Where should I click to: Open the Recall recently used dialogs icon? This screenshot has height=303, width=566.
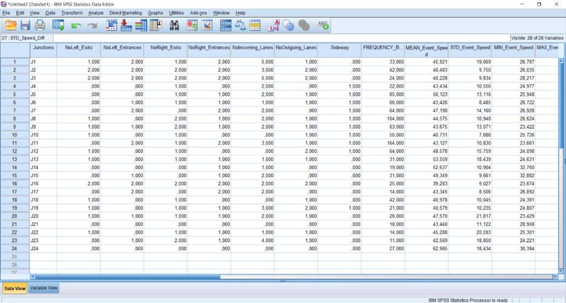point(58,25)
